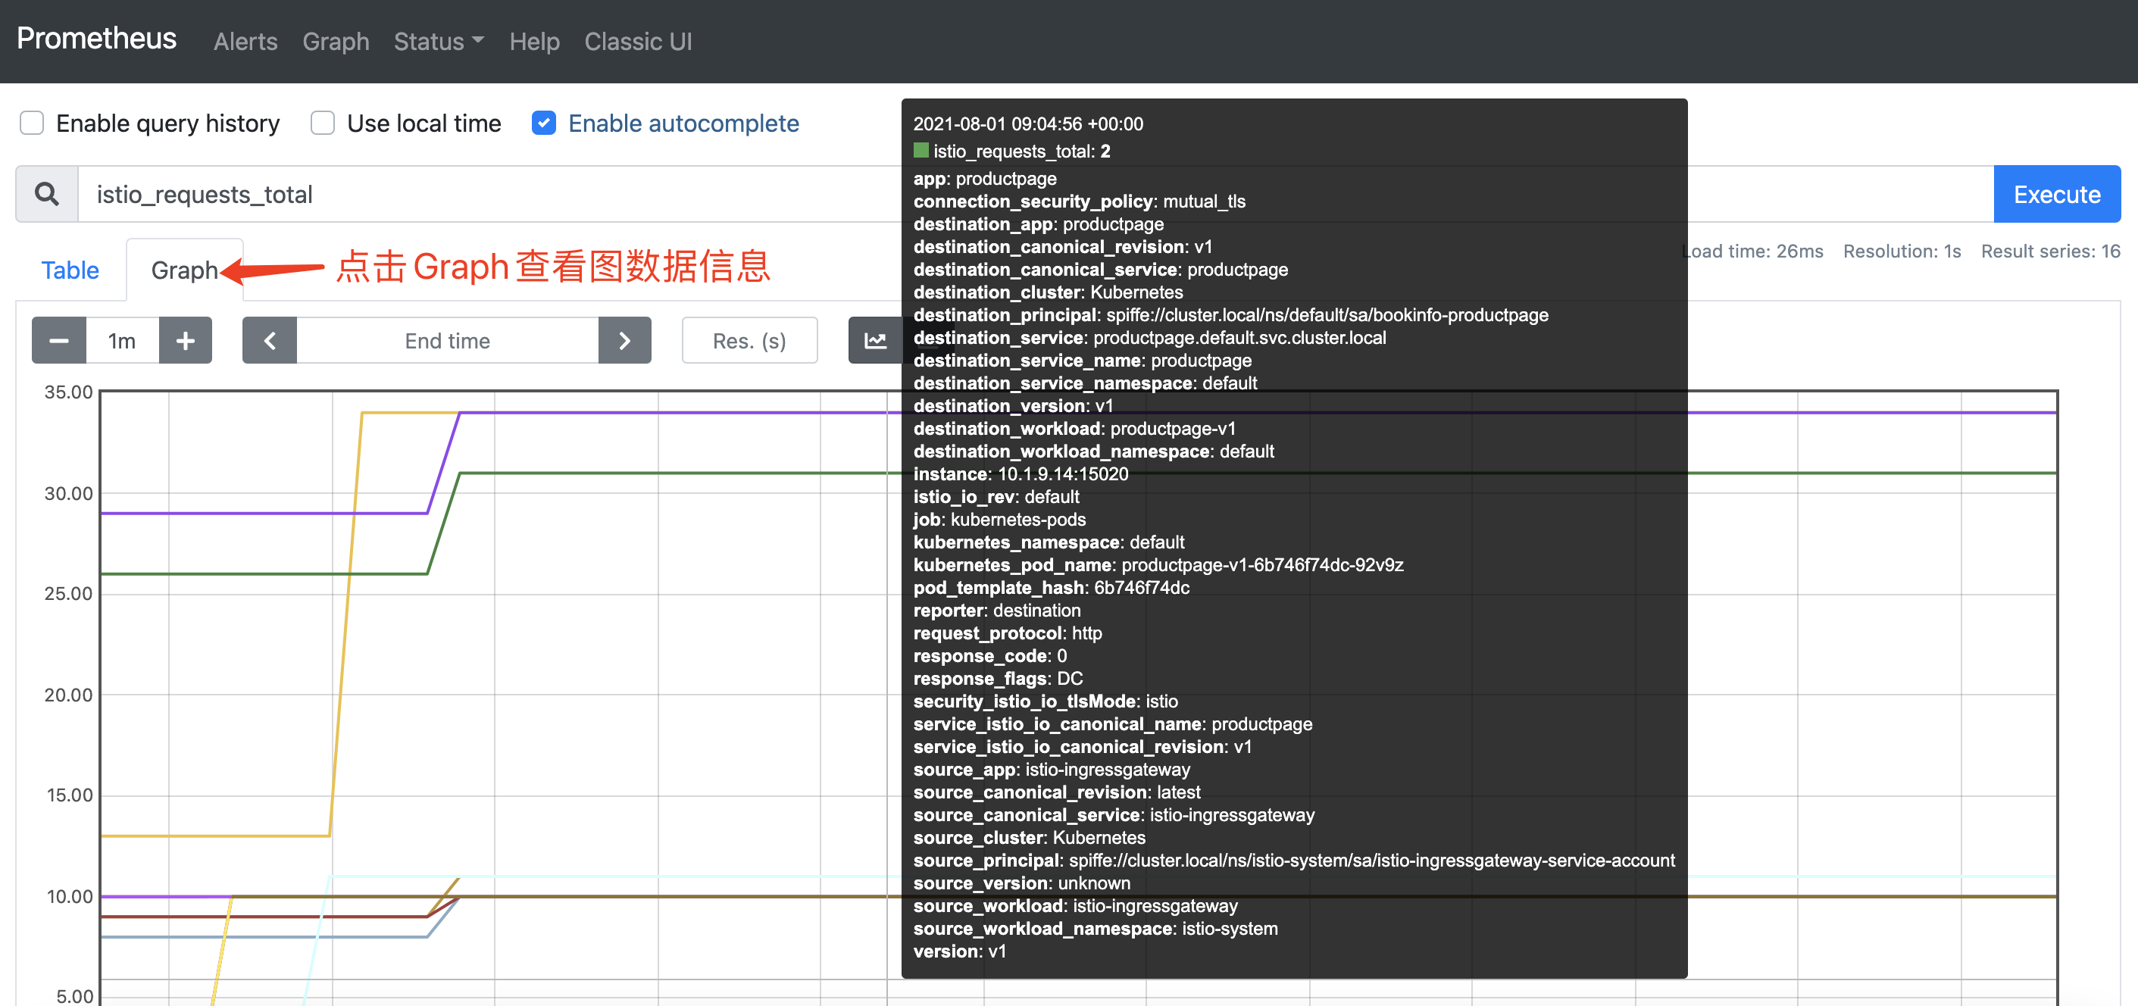Select the Graph tab
The image size is (2138, 1006).
pyautogui.click(x=184, y=270)
